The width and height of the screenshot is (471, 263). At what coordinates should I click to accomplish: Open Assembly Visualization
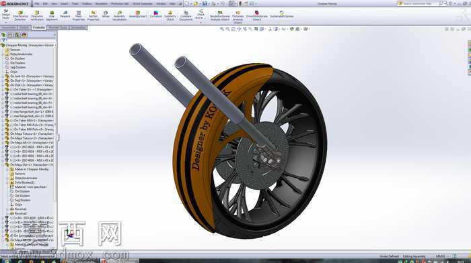pos(120,15)
